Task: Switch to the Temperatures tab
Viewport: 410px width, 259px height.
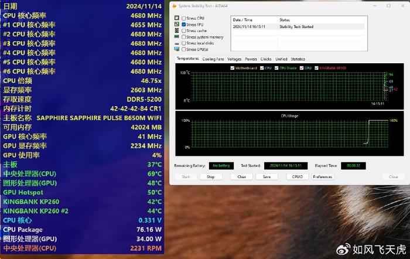Action: (x=187, y=59)
